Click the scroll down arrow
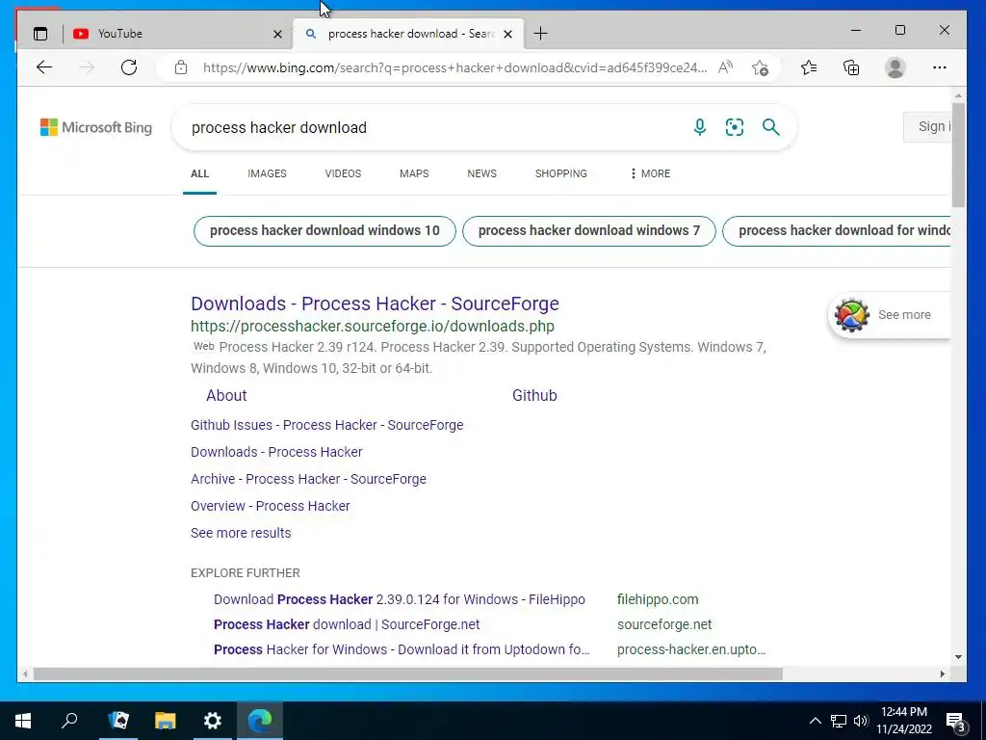 [958, 657]
